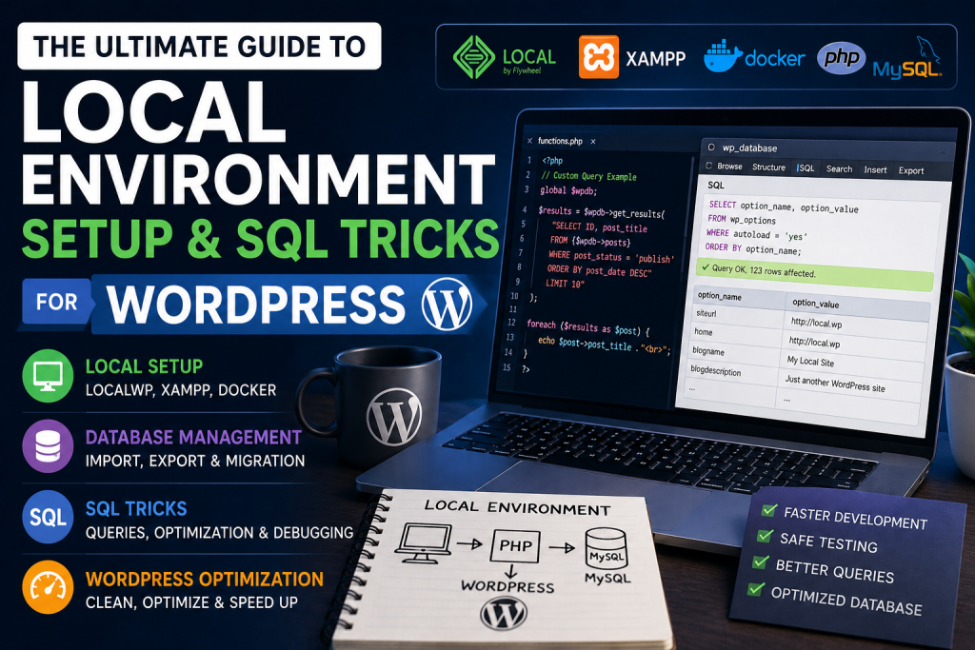Click the '// Custom Query Example' comment line

click(x=588, y=176)
